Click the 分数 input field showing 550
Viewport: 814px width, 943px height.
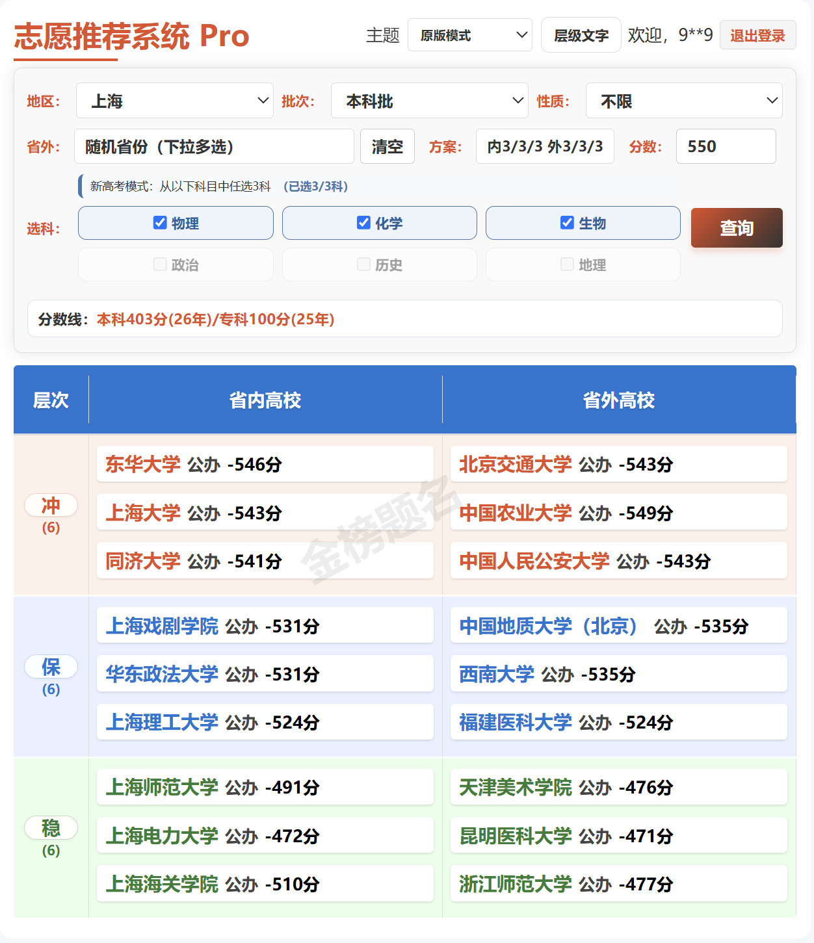click(x=726, y=146)
